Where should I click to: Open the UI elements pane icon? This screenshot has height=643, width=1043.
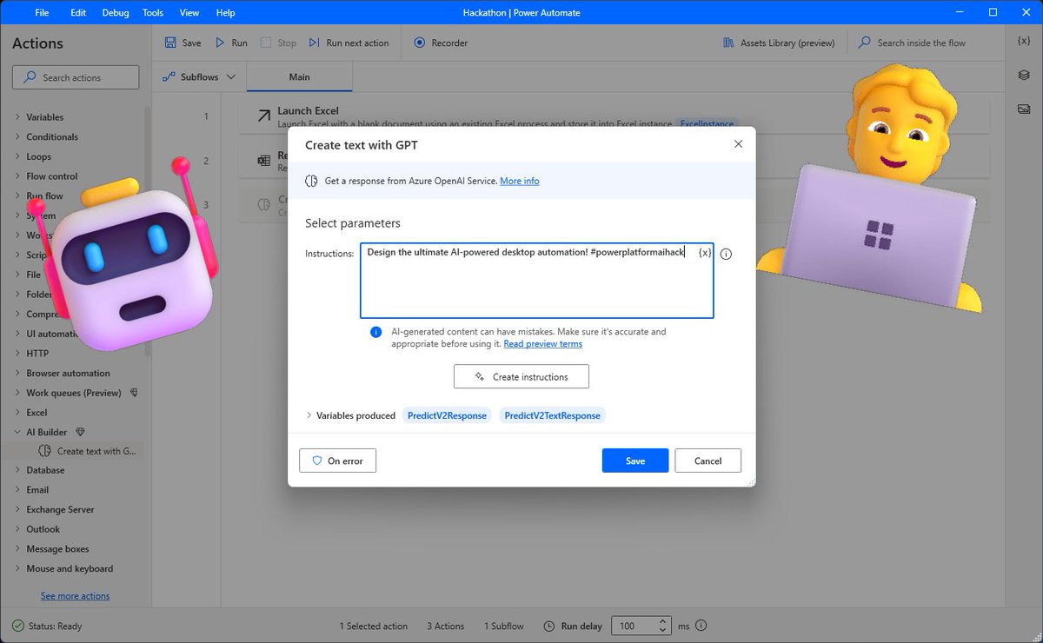point(1024,75)
